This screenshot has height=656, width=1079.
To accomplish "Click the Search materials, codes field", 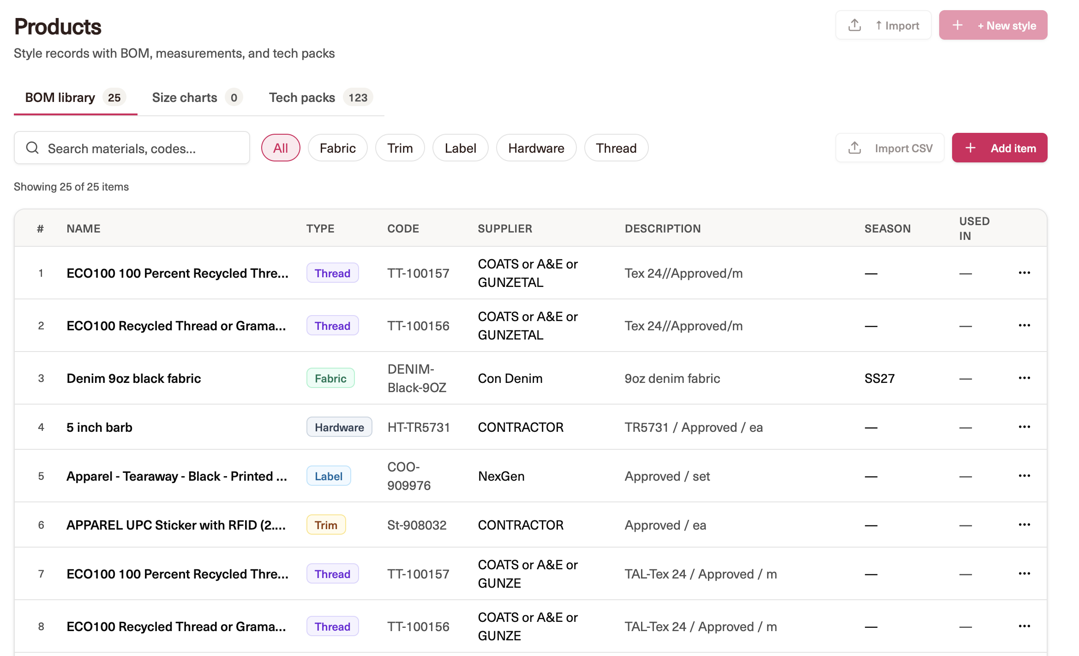I will (x=132, y=148).
